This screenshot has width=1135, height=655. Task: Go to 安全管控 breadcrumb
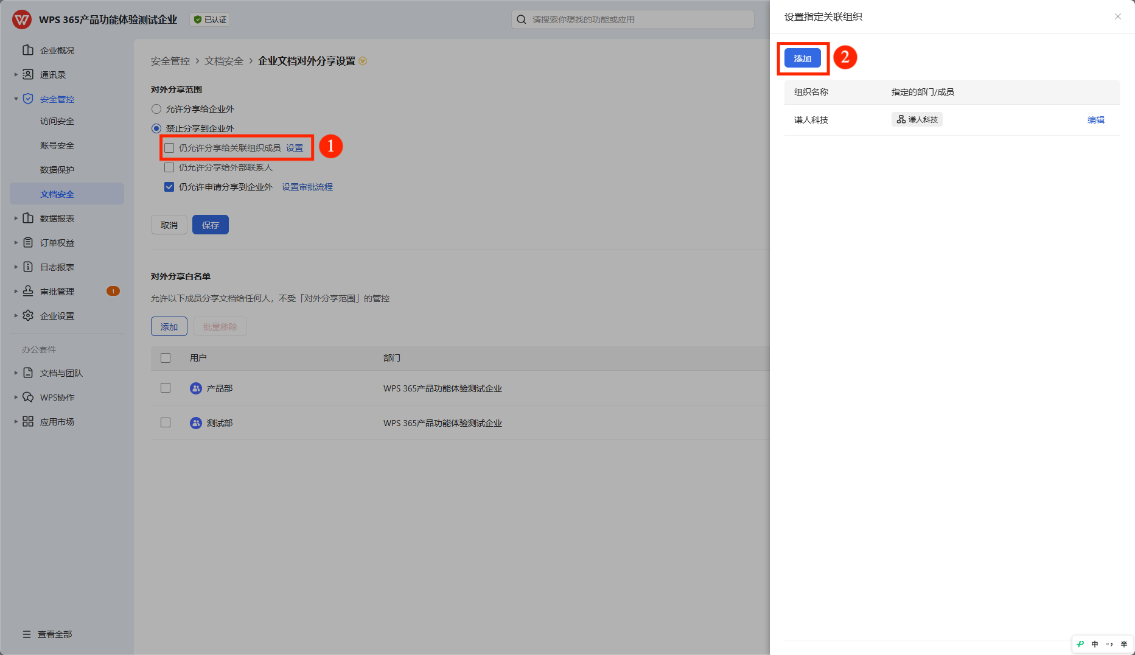coord(170,61)
